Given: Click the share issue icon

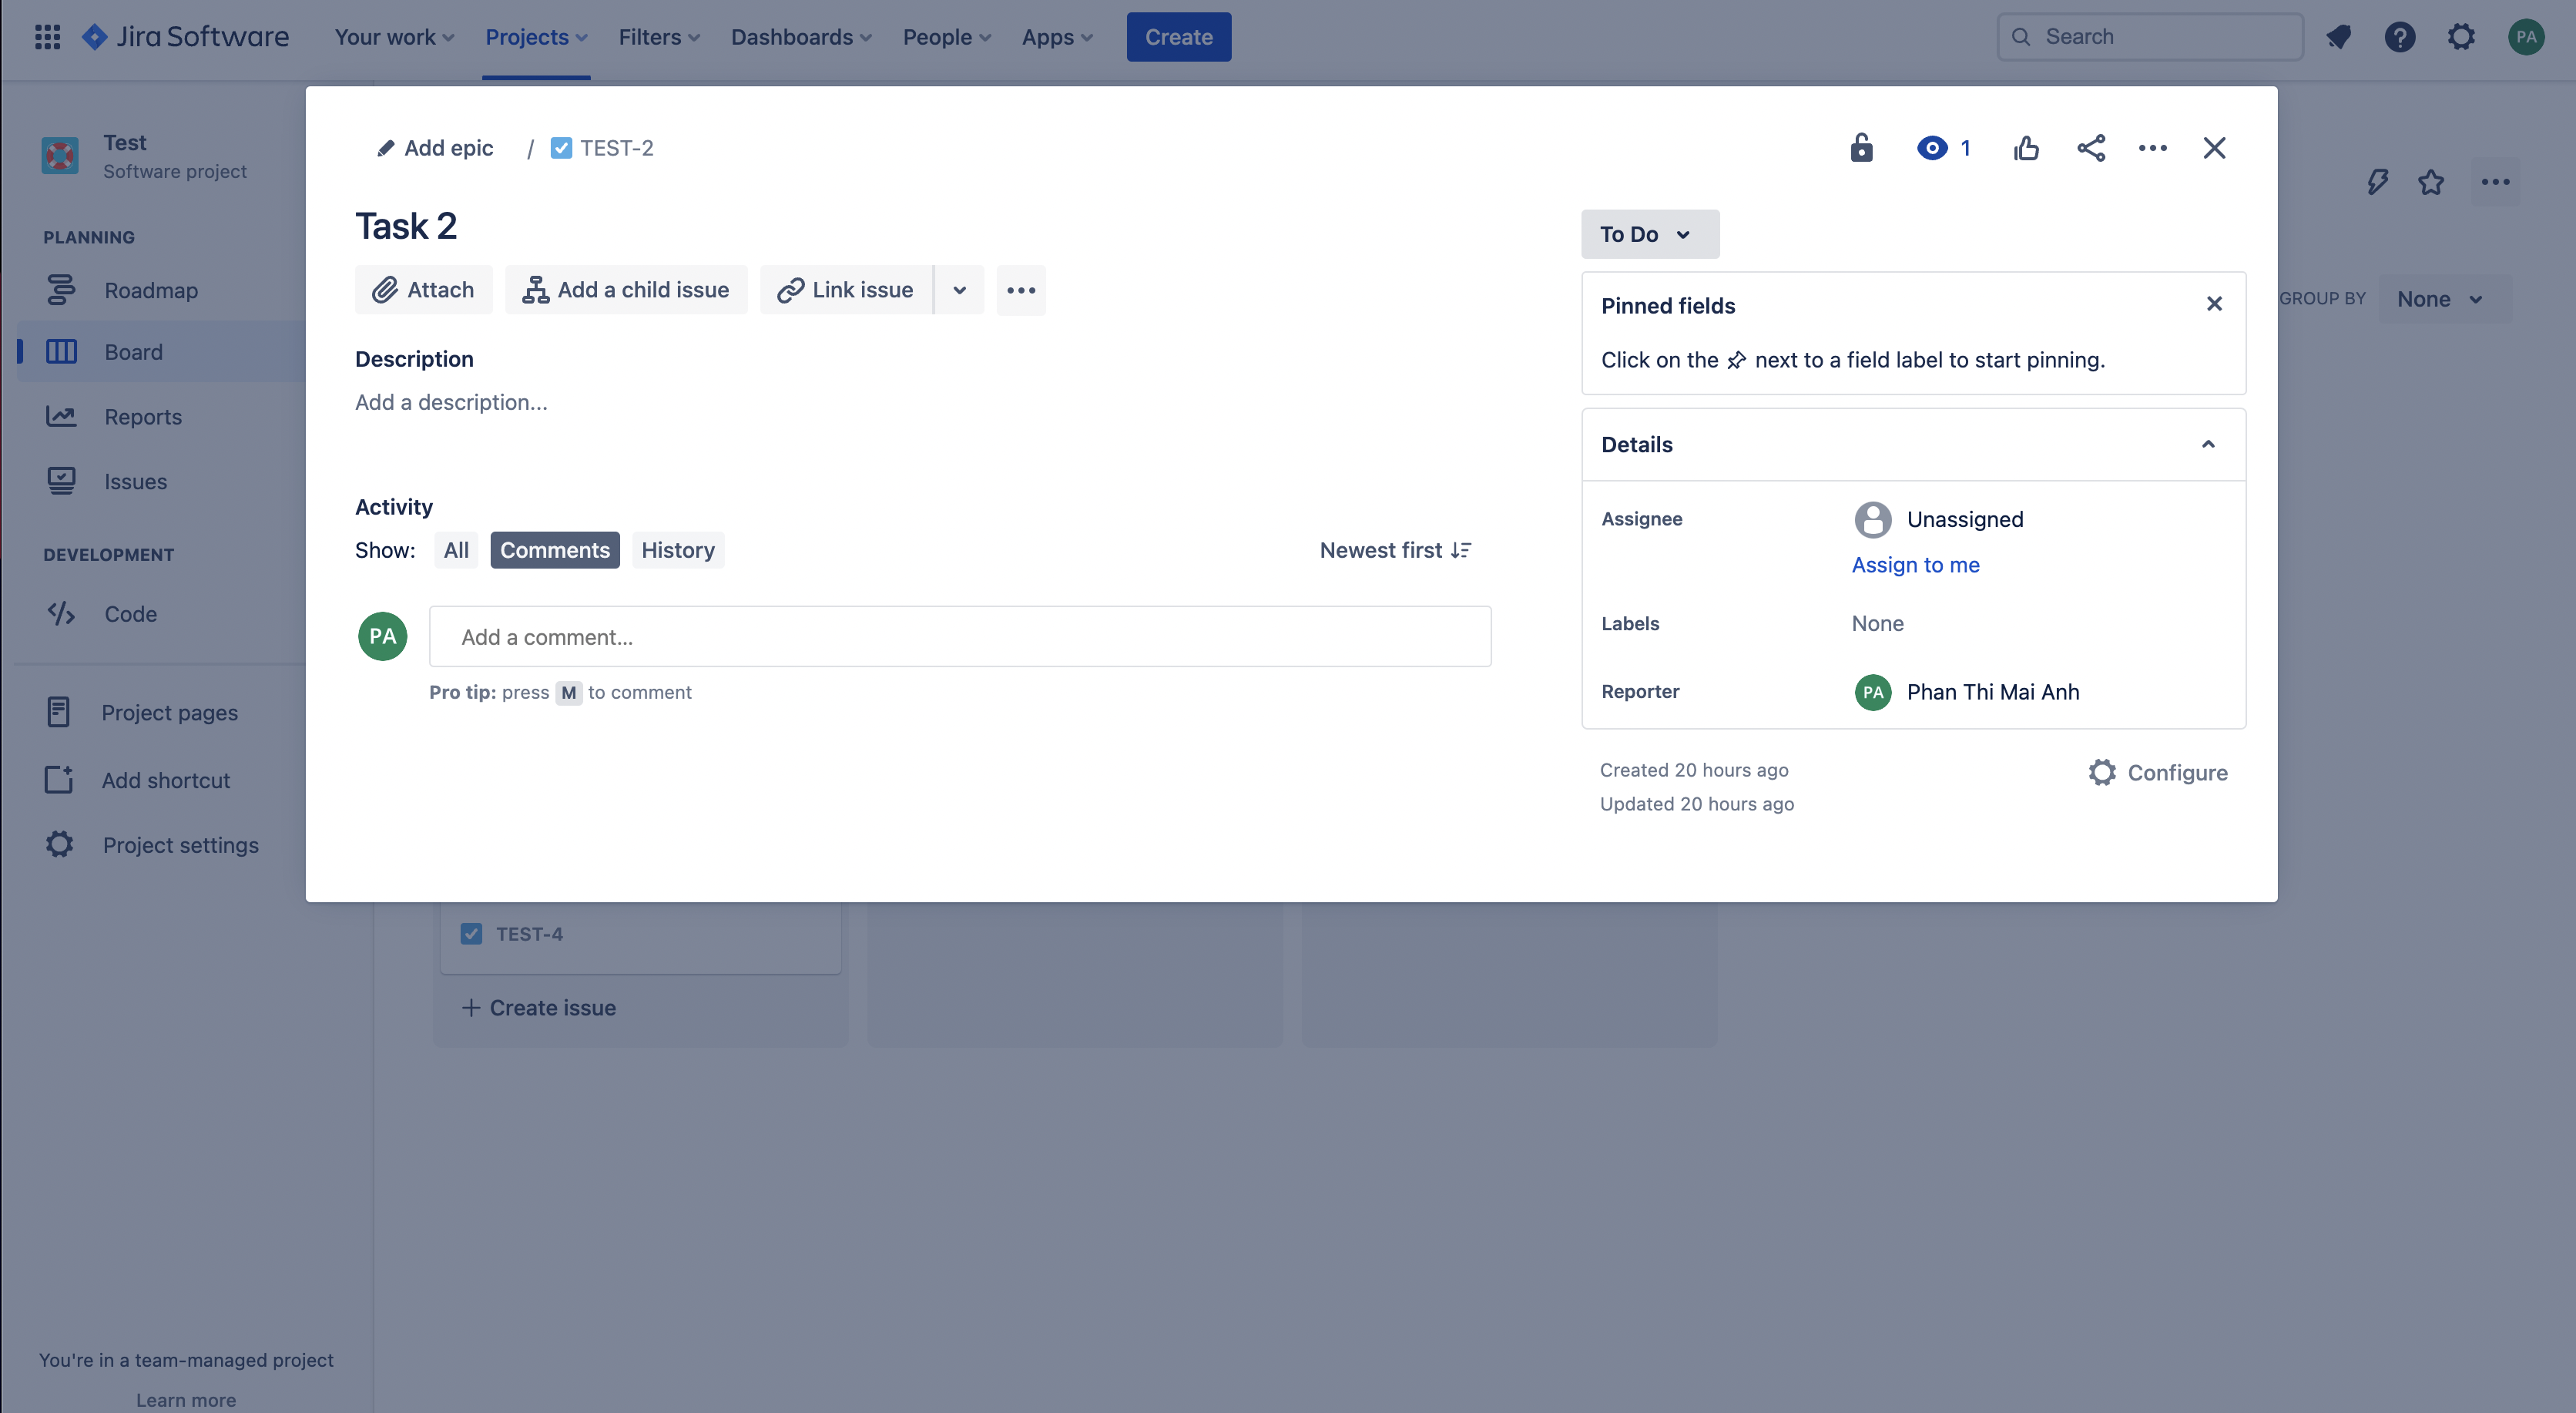Looking at the screenshot, I should (2091, 148).
